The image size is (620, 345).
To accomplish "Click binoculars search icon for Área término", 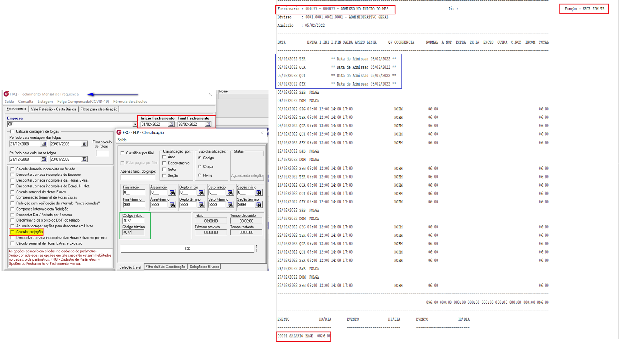I will [x=172, y=205].
